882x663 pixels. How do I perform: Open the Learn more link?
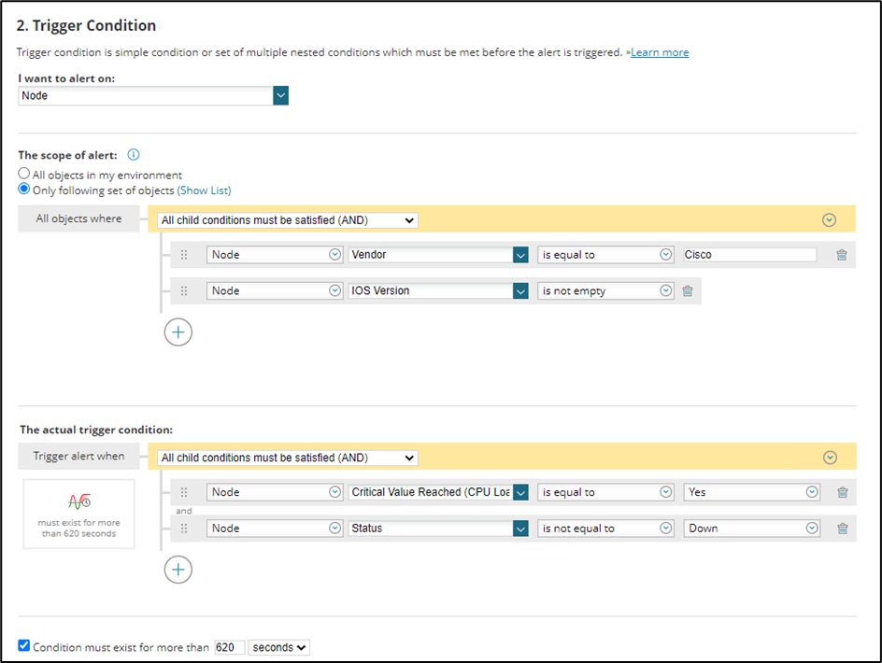coord(660,52)
